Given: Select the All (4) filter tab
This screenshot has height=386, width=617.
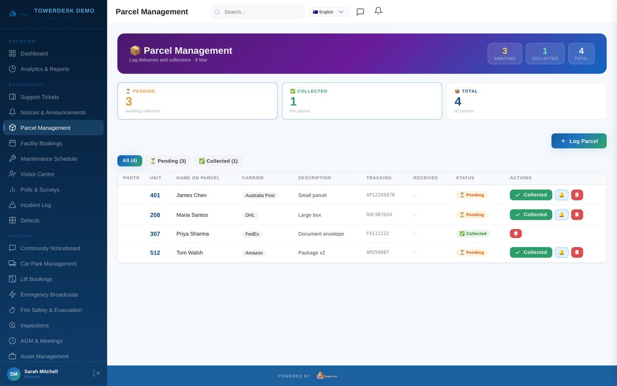Looking at the screenshot, I should 130,160.
